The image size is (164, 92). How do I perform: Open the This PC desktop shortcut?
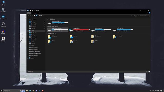[3, 3]
